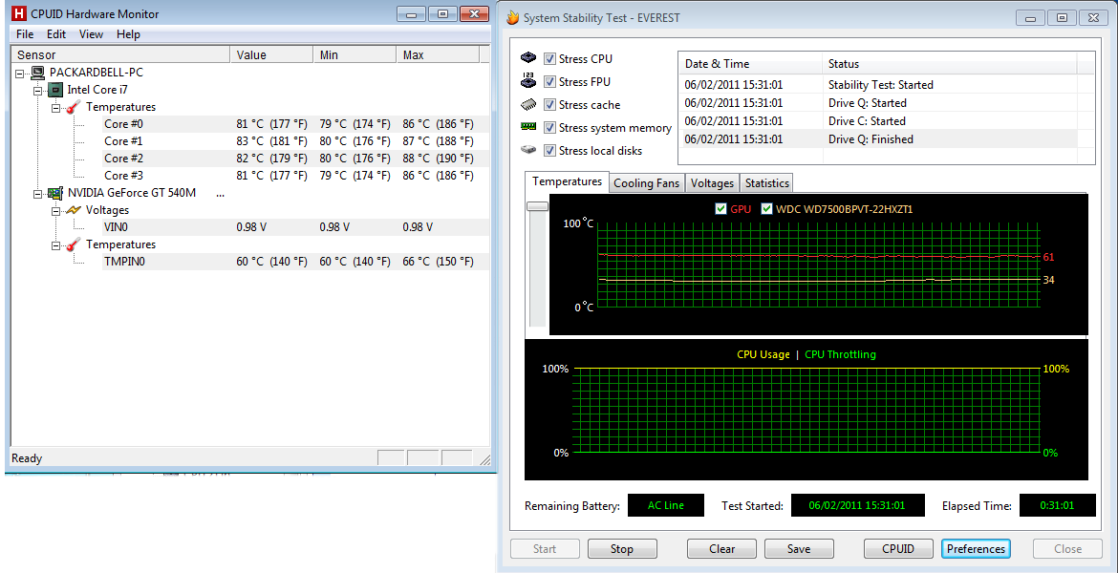Click the hard drive icon beside Stress local disks
This screenshot has width=1118, height=573.
(x=528, y=150)
